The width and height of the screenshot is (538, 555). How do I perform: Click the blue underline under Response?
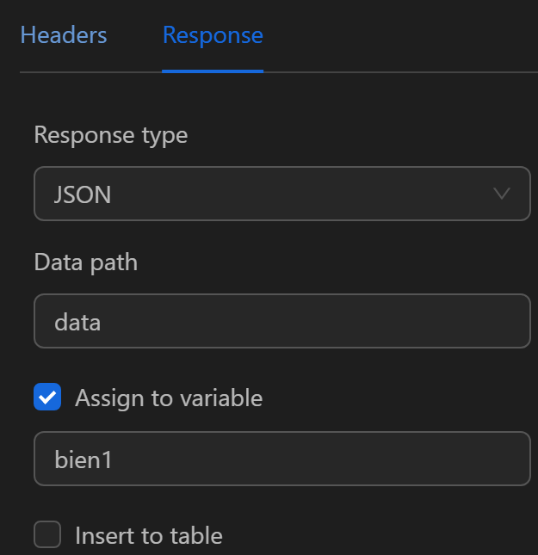click(x=213, y=71)
